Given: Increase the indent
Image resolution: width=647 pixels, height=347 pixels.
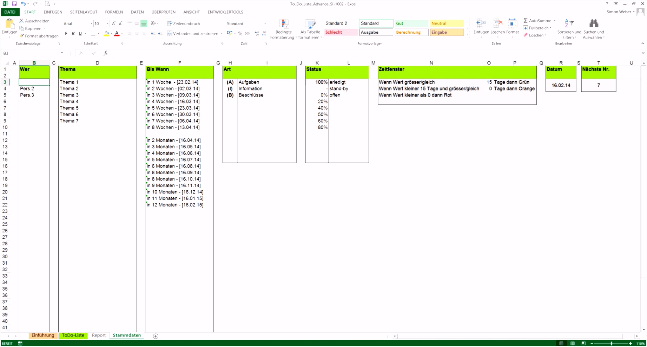Looking at the screenshot, I should [160, 33].
